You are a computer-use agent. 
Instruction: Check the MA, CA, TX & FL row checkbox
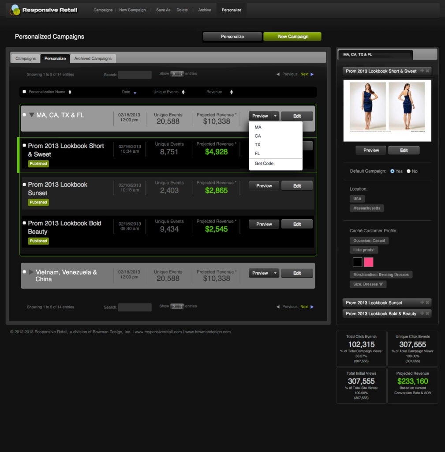pyautogui.click(x=24, y=115)
